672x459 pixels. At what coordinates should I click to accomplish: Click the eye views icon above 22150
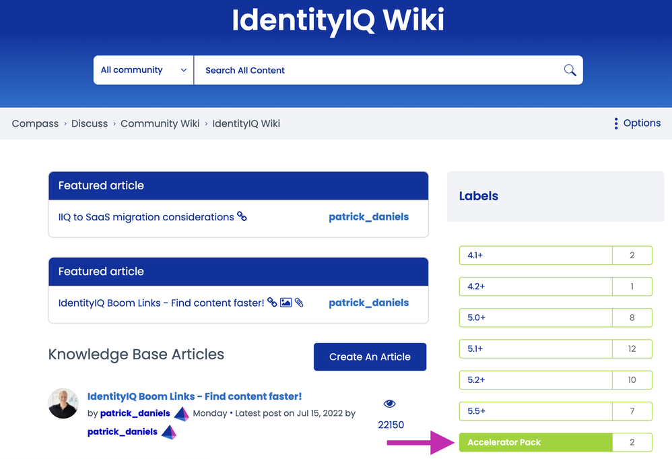point(389,404)
